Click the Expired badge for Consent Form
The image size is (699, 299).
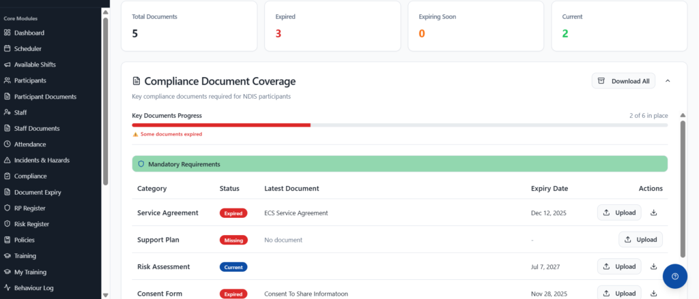point(233,294)
